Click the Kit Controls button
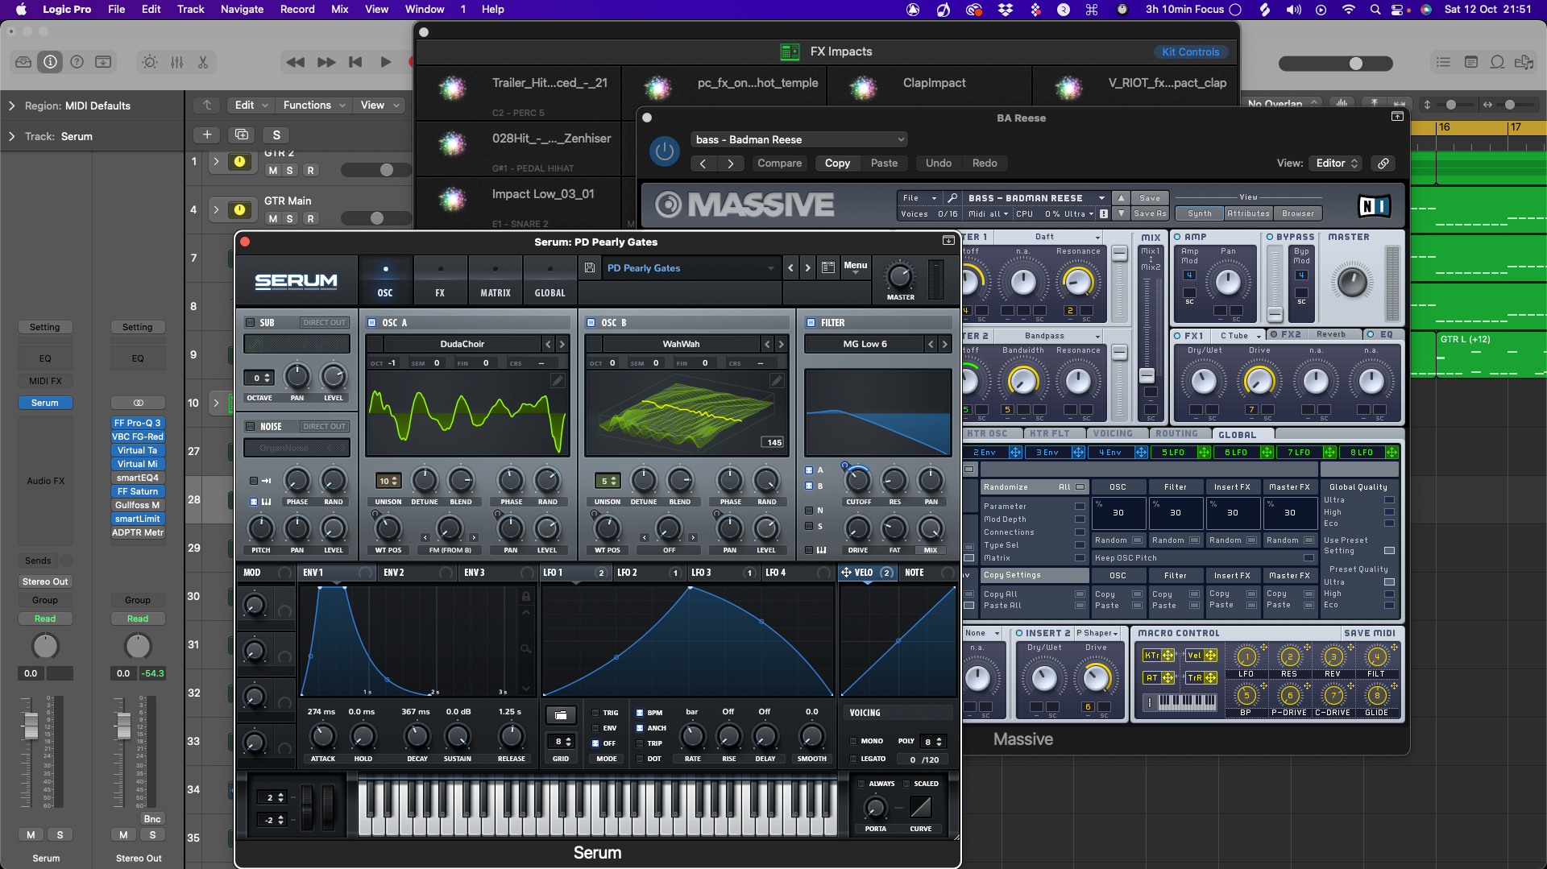The width and height of the screenshot is (1547, 869). (1190, 52)
